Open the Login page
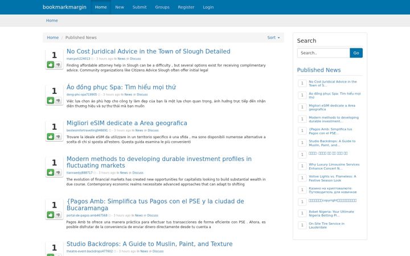Image resolution: width=410 pixels, height=256 pixels. 208,7
